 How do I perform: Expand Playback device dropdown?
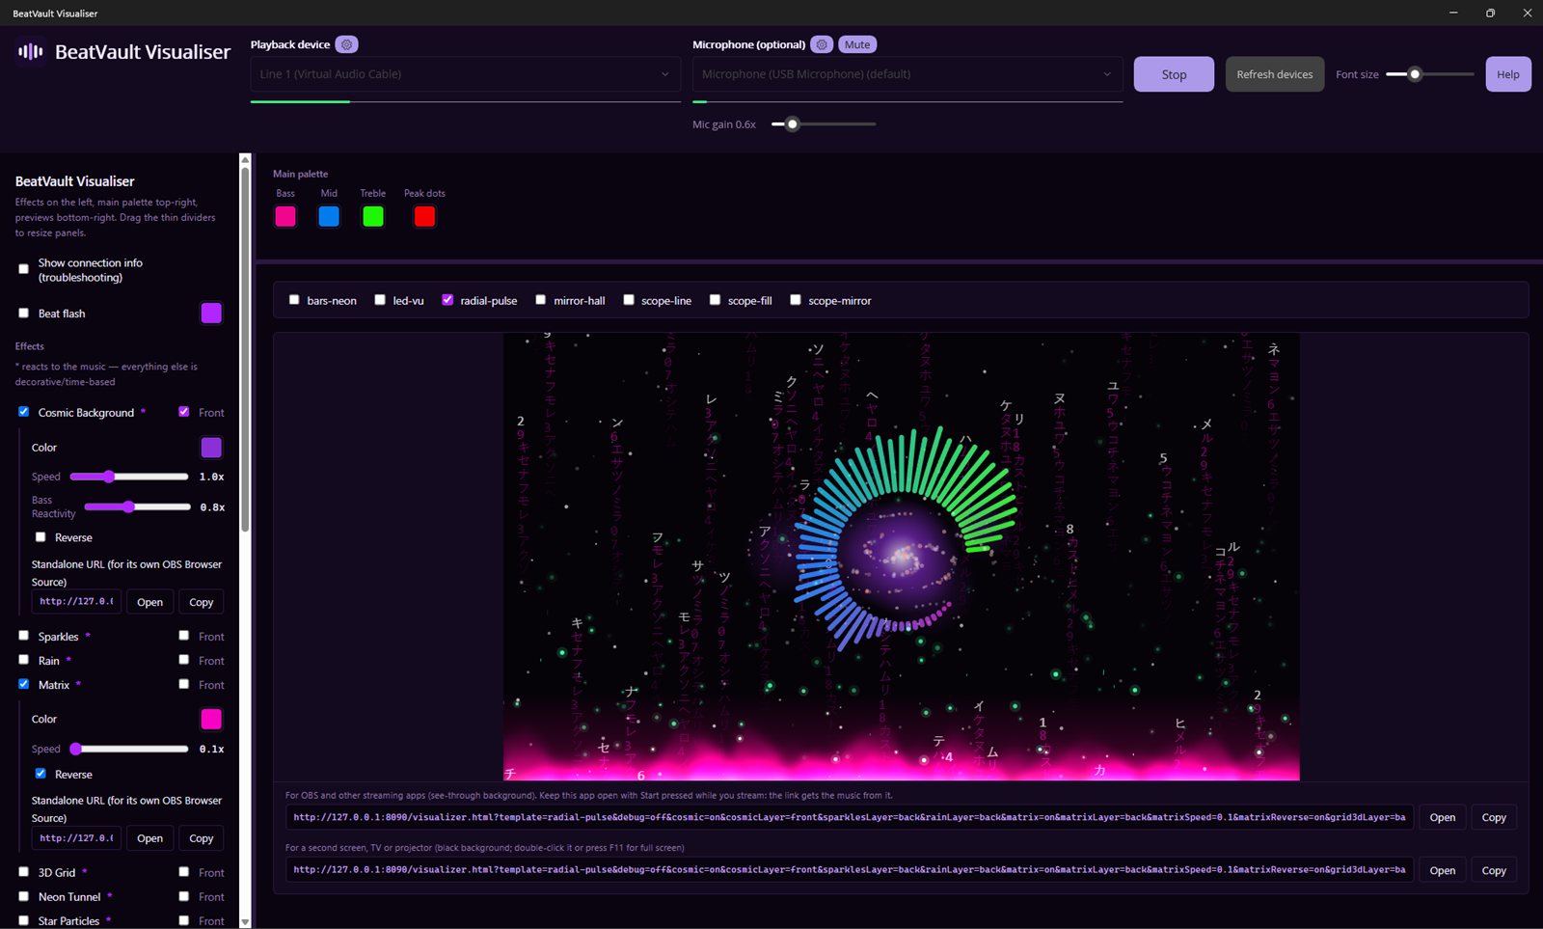click(x=466, y=74)
